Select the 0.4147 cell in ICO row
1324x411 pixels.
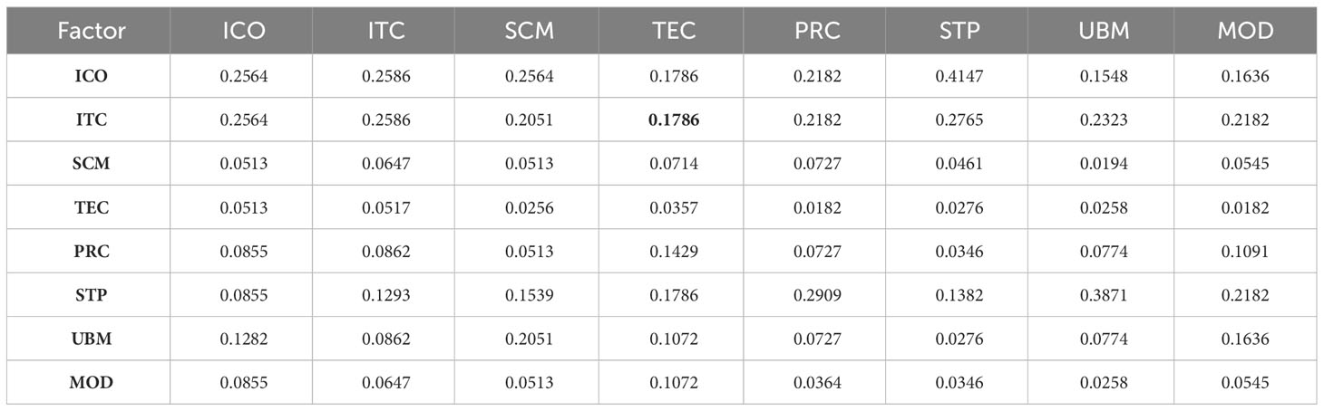coord(959,77)
